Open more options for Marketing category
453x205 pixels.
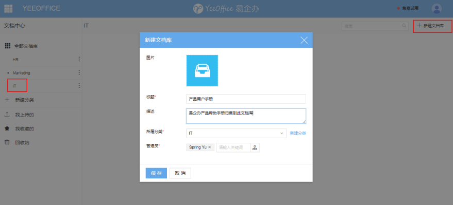pyautogui.click(x=79, y=72)
